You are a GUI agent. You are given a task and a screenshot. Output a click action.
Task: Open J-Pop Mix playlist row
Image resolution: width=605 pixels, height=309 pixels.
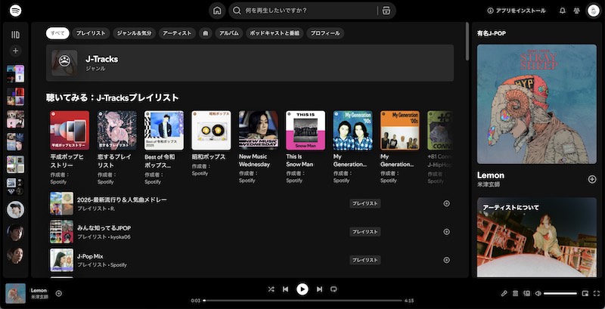pos(250,260)
